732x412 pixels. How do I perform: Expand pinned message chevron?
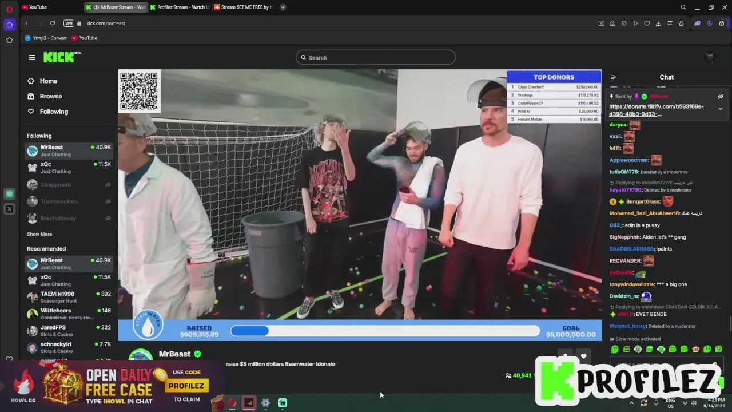click(721, 109)
